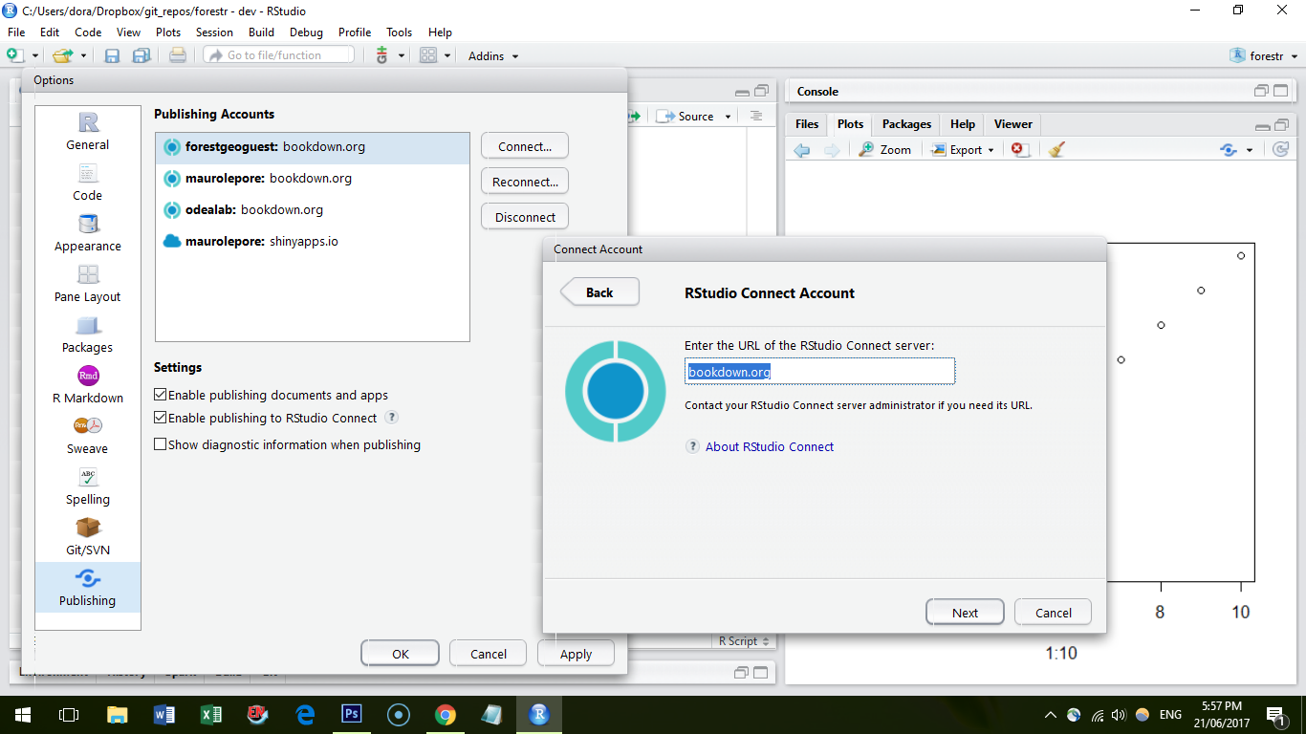
Task: Open the forestr project dropdown
Action: [x=1262, y=56]
